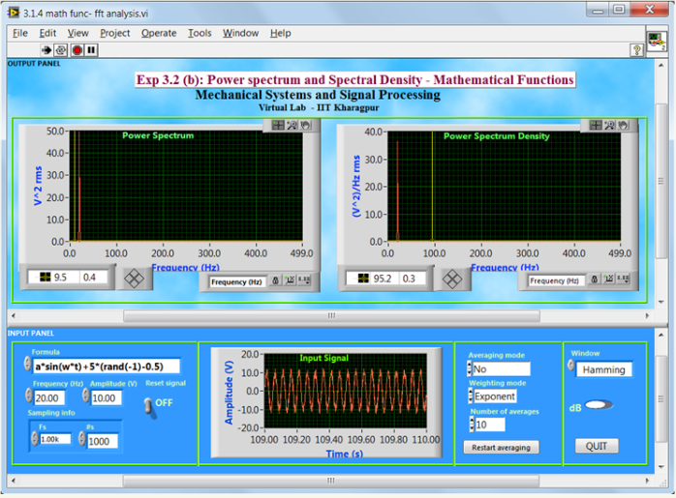Viewport: 676px width, 498px height.
Task: Click the #s field showing 1000
Action: [103, 442]
